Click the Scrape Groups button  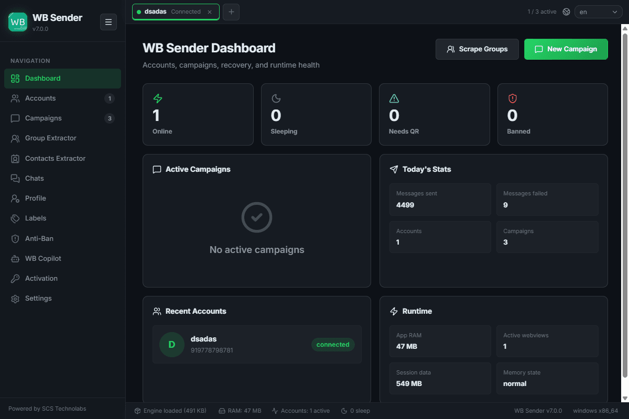pyautogui.click(x=477, y=49)
